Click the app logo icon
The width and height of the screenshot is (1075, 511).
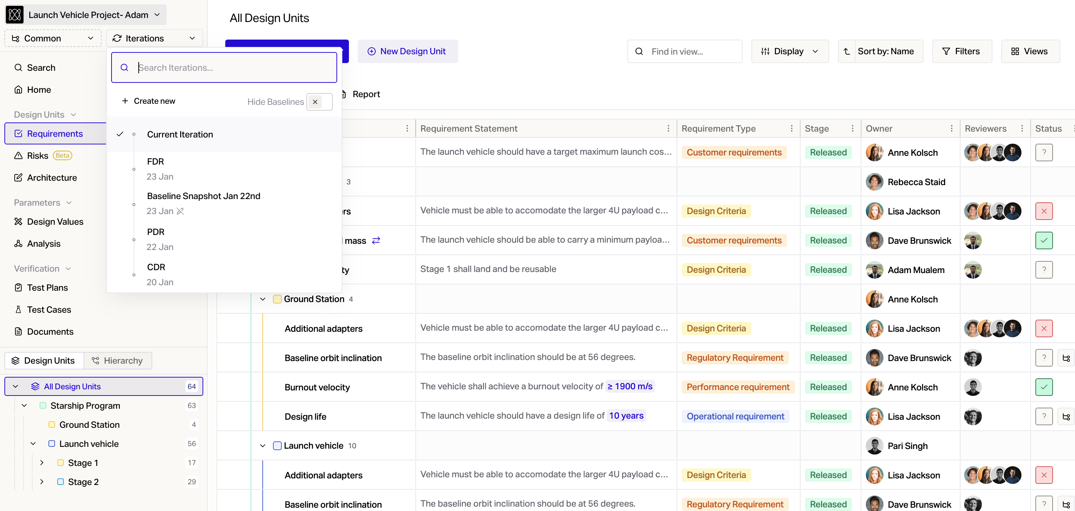point(15,15)
